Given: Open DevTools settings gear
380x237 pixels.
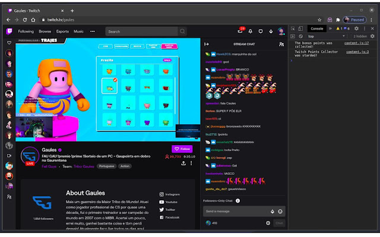Looking at the screenshot, I should [356, 28].
